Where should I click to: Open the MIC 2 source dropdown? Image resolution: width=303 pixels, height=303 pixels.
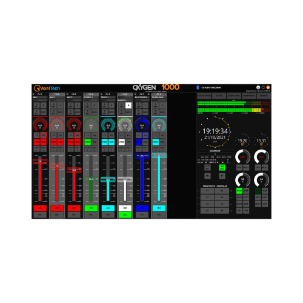tap(57, 98)
